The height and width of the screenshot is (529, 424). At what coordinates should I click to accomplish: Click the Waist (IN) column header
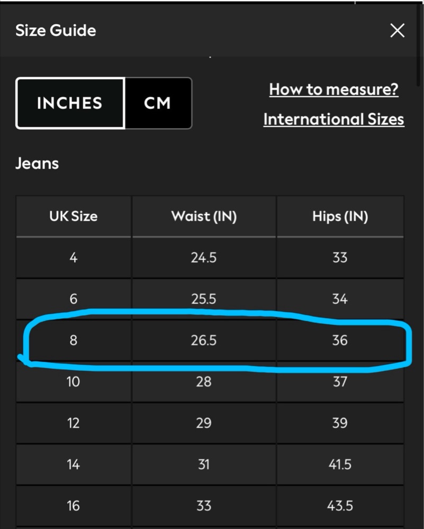tap(204, 216)
